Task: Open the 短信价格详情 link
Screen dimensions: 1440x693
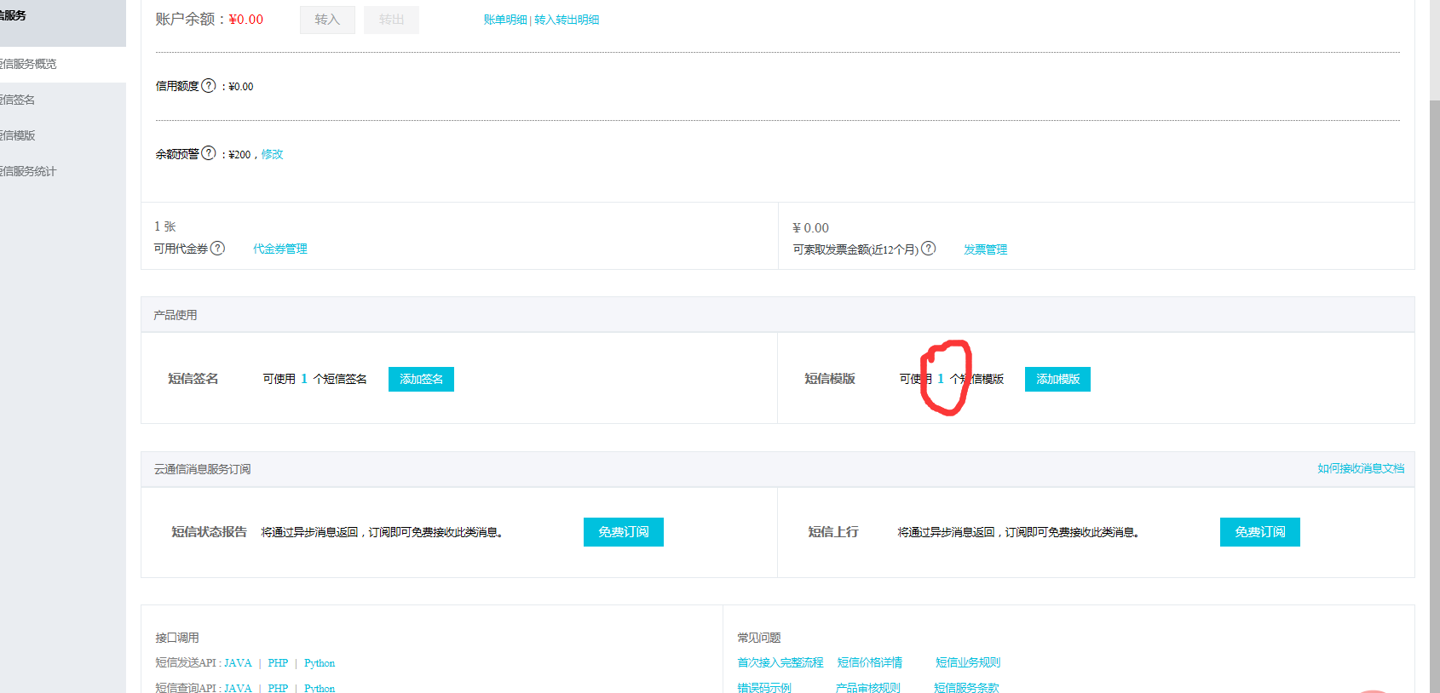Action: point(870,662)
